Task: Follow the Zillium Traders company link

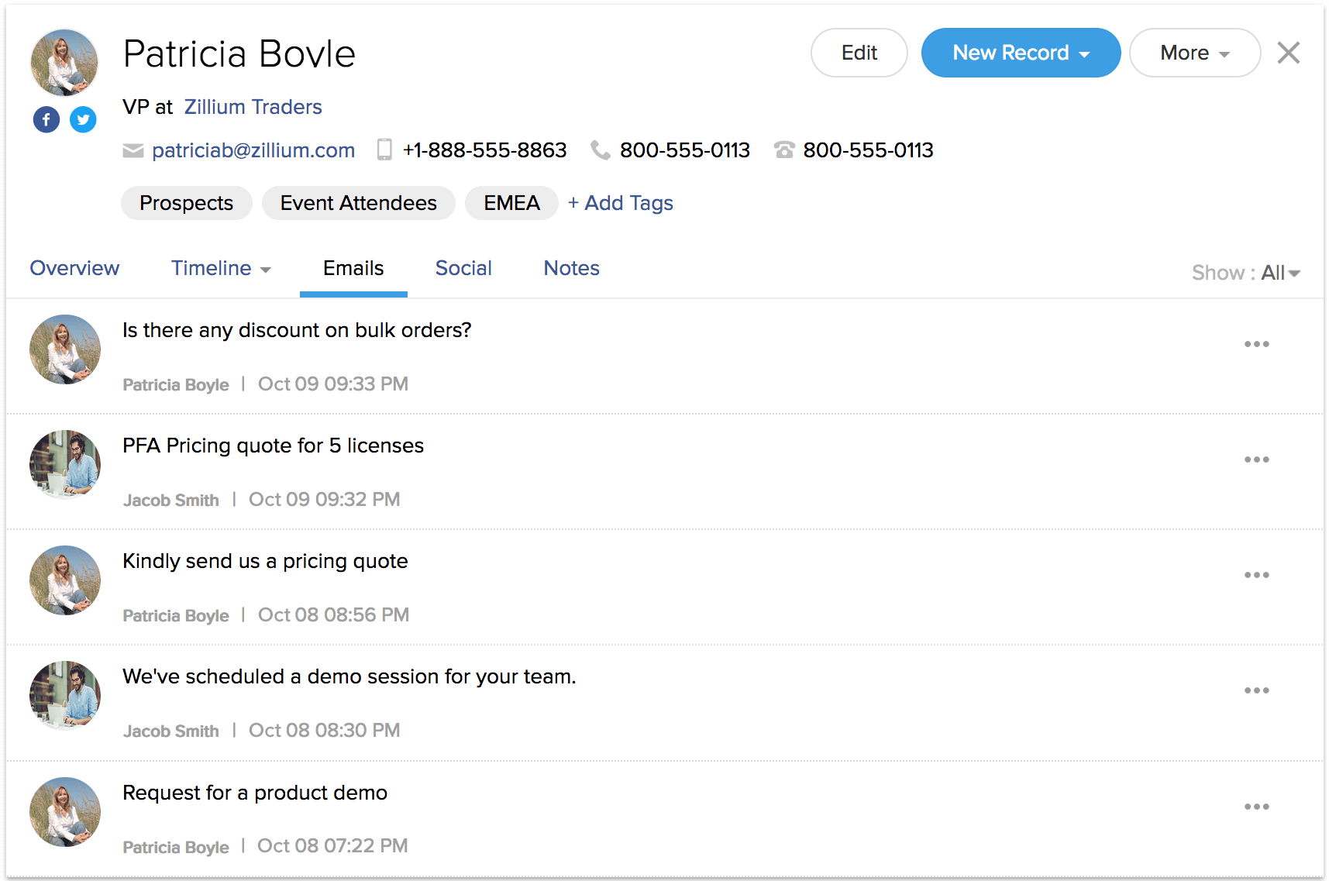Action: coord(253,107)
